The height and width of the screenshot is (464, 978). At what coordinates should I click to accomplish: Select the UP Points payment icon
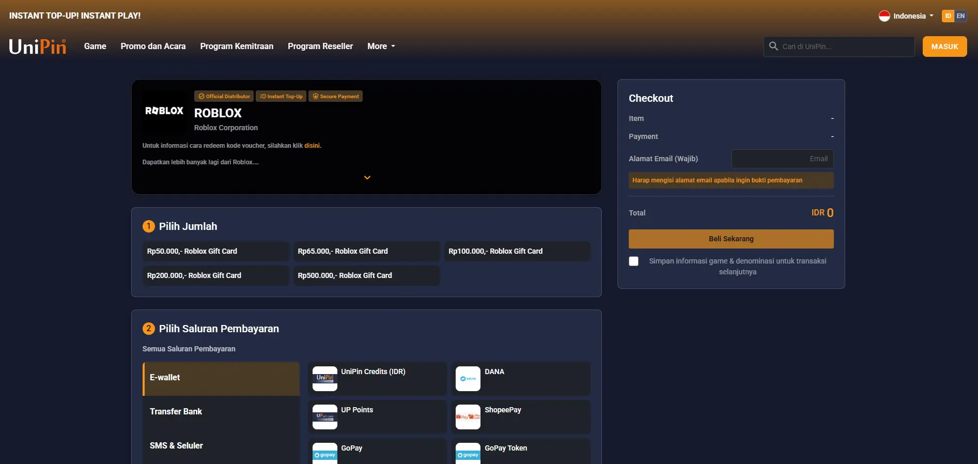[325, 417]
